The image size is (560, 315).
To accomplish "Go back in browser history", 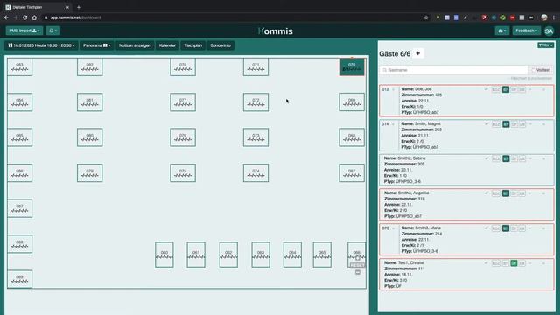I will point(6,17).
